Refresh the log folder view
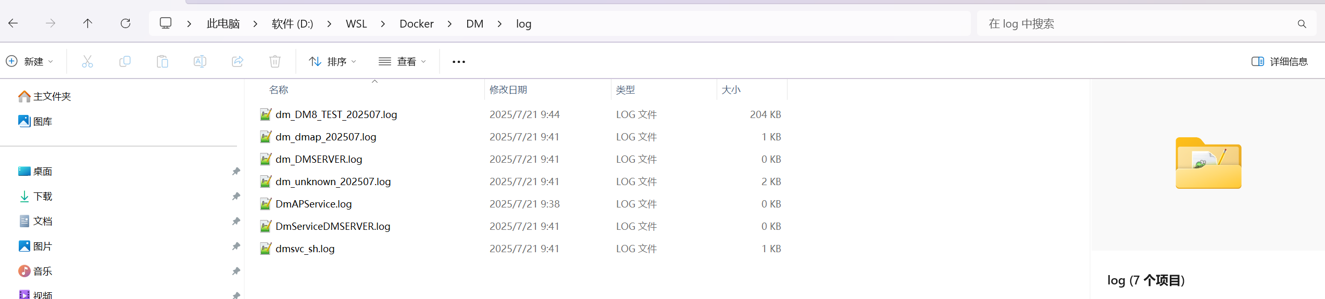The height and width of the screenshot is (299, 1325). [x=126, y=23]
